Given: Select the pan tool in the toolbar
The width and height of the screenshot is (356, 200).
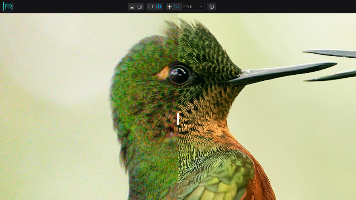Looking at the screenshot, I should point(170,6).
